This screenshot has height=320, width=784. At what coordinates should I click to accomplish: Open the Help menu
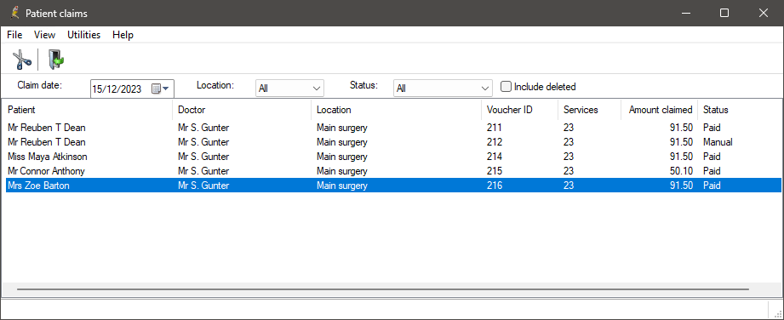[x=123, y=35]
